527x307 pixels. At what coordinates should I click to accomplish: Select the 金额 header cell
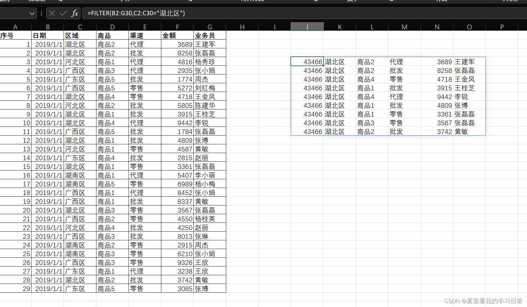[177, 35]
